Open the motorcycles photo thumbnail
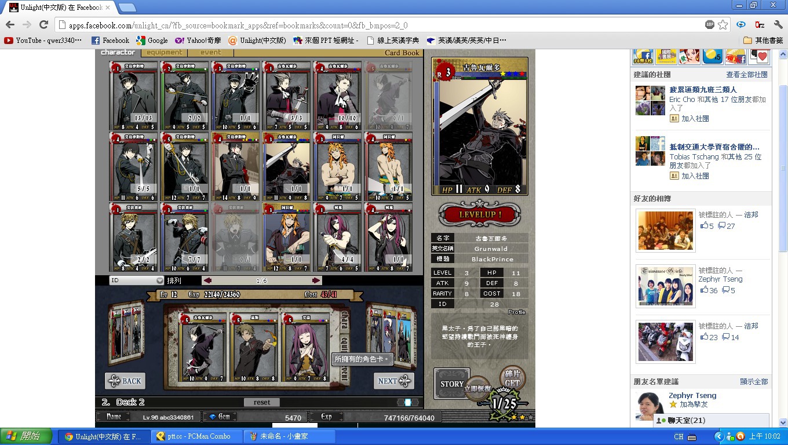Viewport: 788px width, 445px height. point(665,341)
